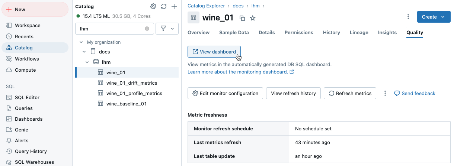454x166 pixels.
Task: Collapse the docs catalog node
Action: click(84, 52)
